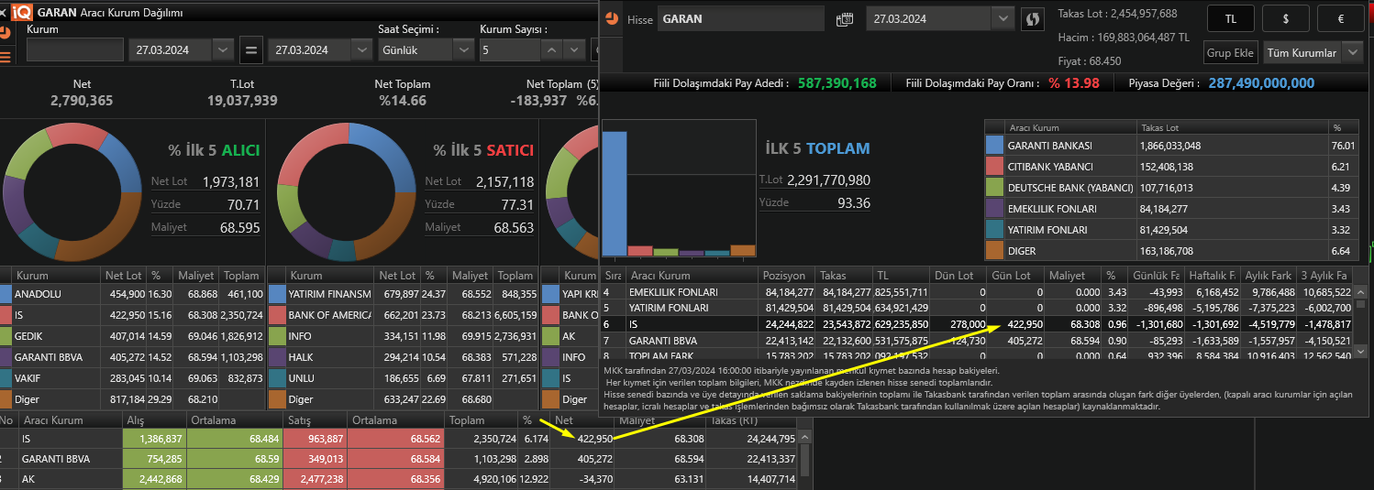This screenshot has width=1374, height=490.
Task: Sort by Pozisyon column header
Action: [x=785, y=276]
